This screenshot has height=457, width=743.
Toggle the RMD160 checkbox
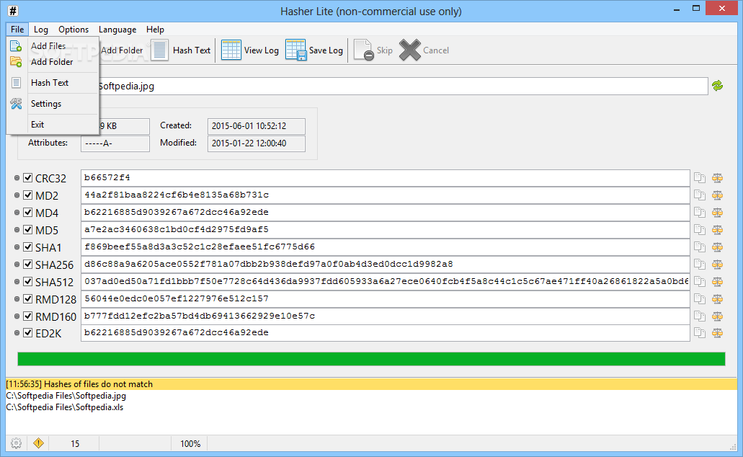[28, 316]
